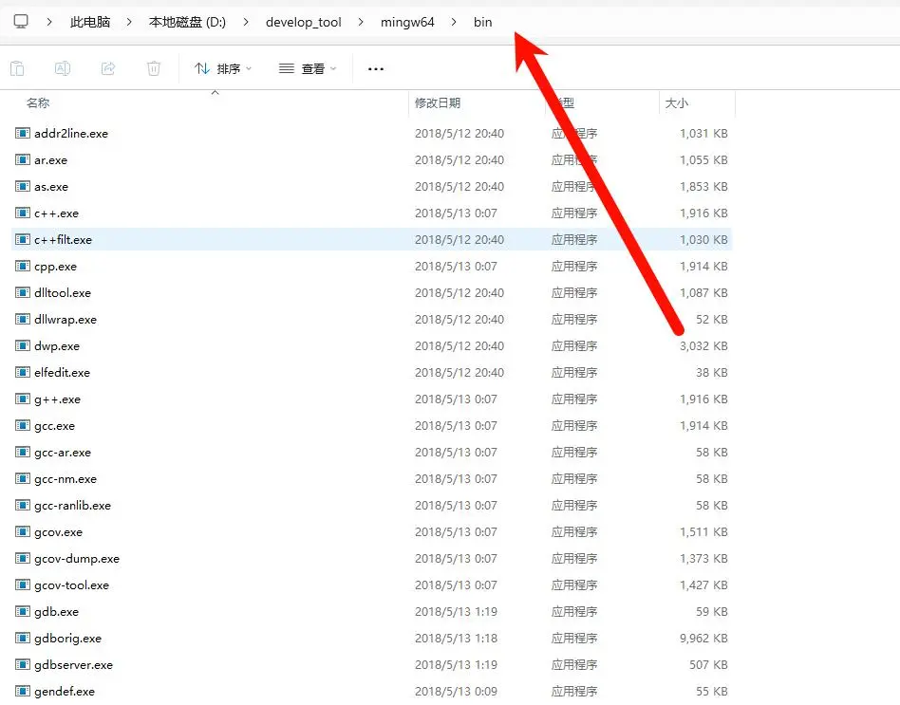Screen dimensions: 900x705
Task: Sort files by 大小 column header
Action: [x=677, y=103]
